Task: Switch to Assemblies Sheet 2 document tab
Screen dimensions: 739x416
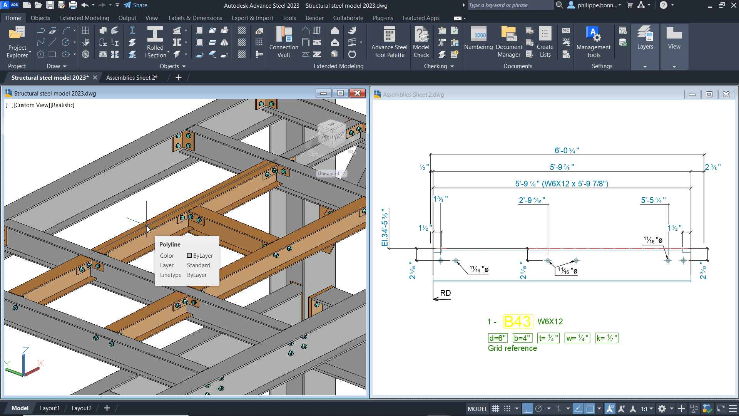Action: pos(132,78)
